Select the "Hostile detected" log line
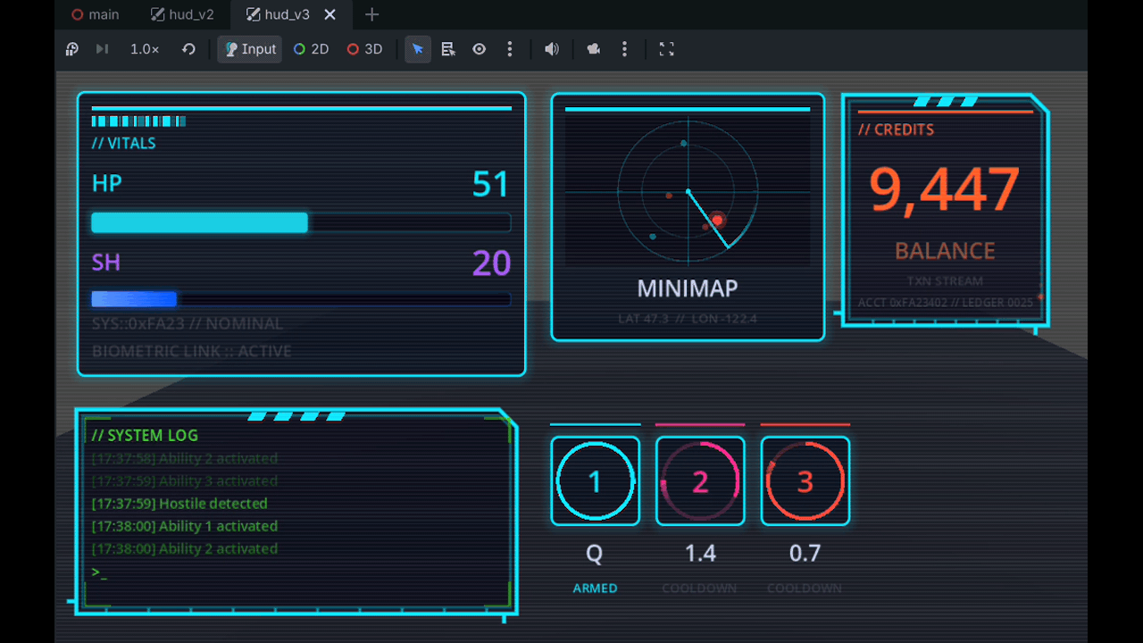1143x643 pixels. [179, 504]
